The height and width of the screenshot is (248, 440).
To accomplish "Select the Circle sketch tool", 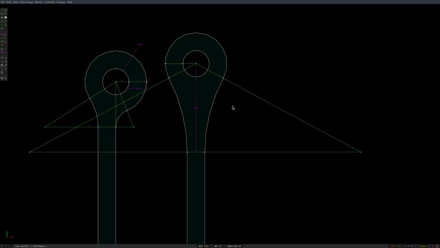I will (2, 14).
